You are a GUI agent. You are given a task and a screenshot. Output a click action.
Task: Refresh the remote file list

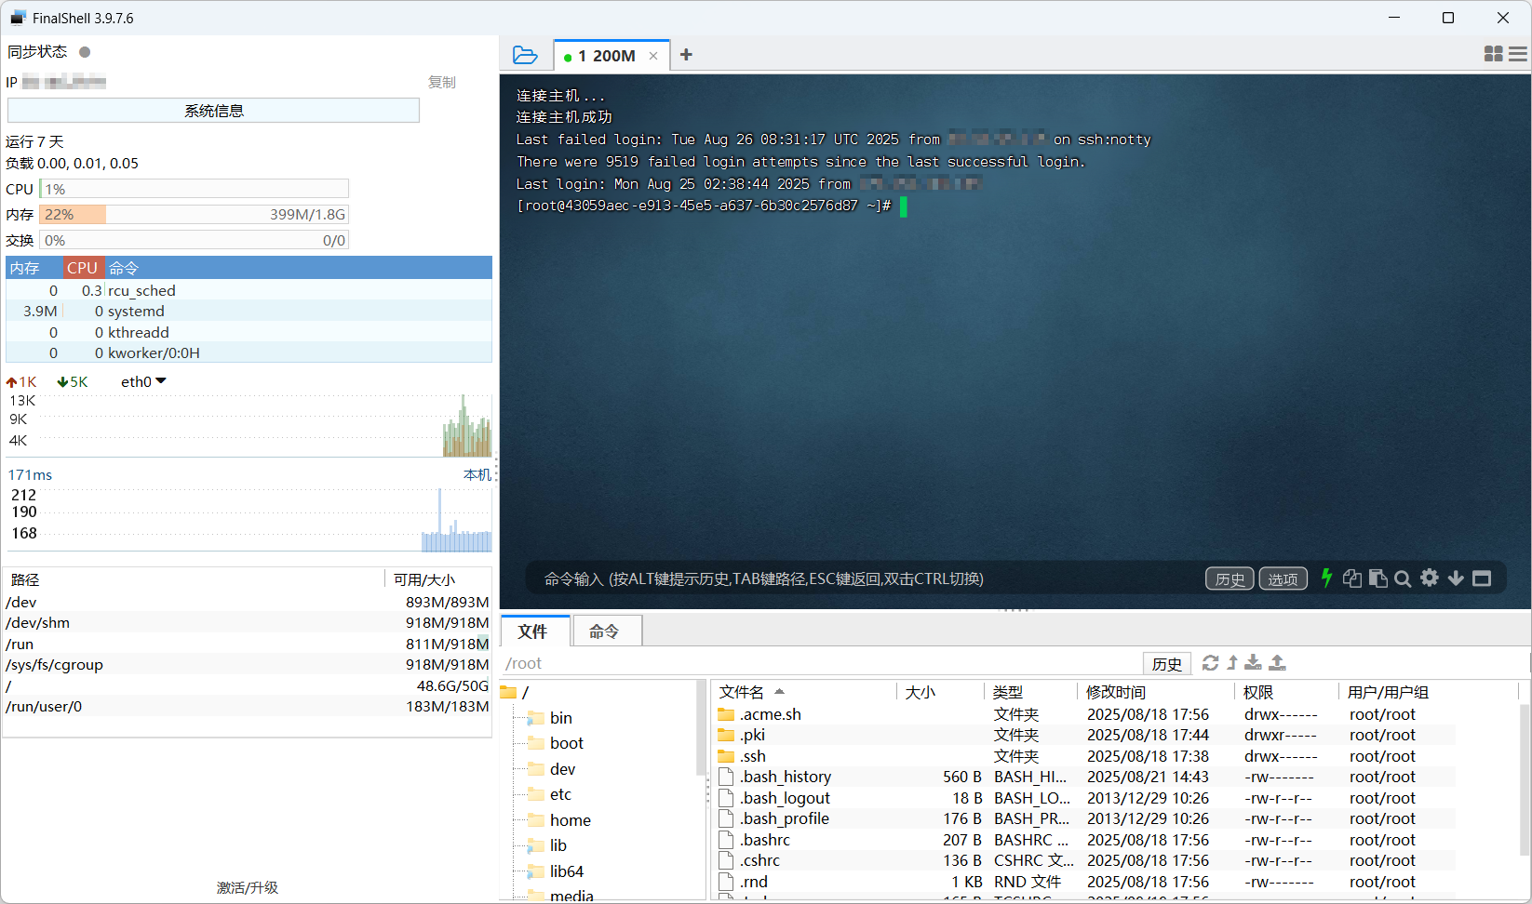coord(1210,662)
